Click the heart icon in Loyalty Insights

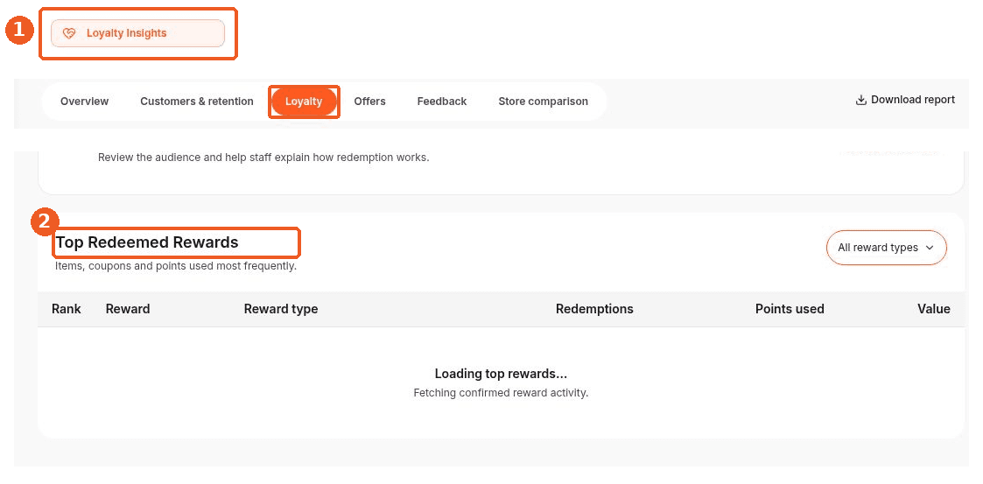(69, 33)
